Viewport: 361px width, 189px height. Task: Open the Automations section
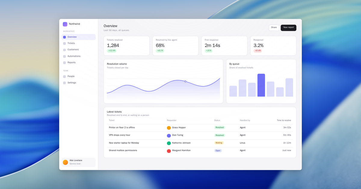pyautogui.click(x=79, y=56)
